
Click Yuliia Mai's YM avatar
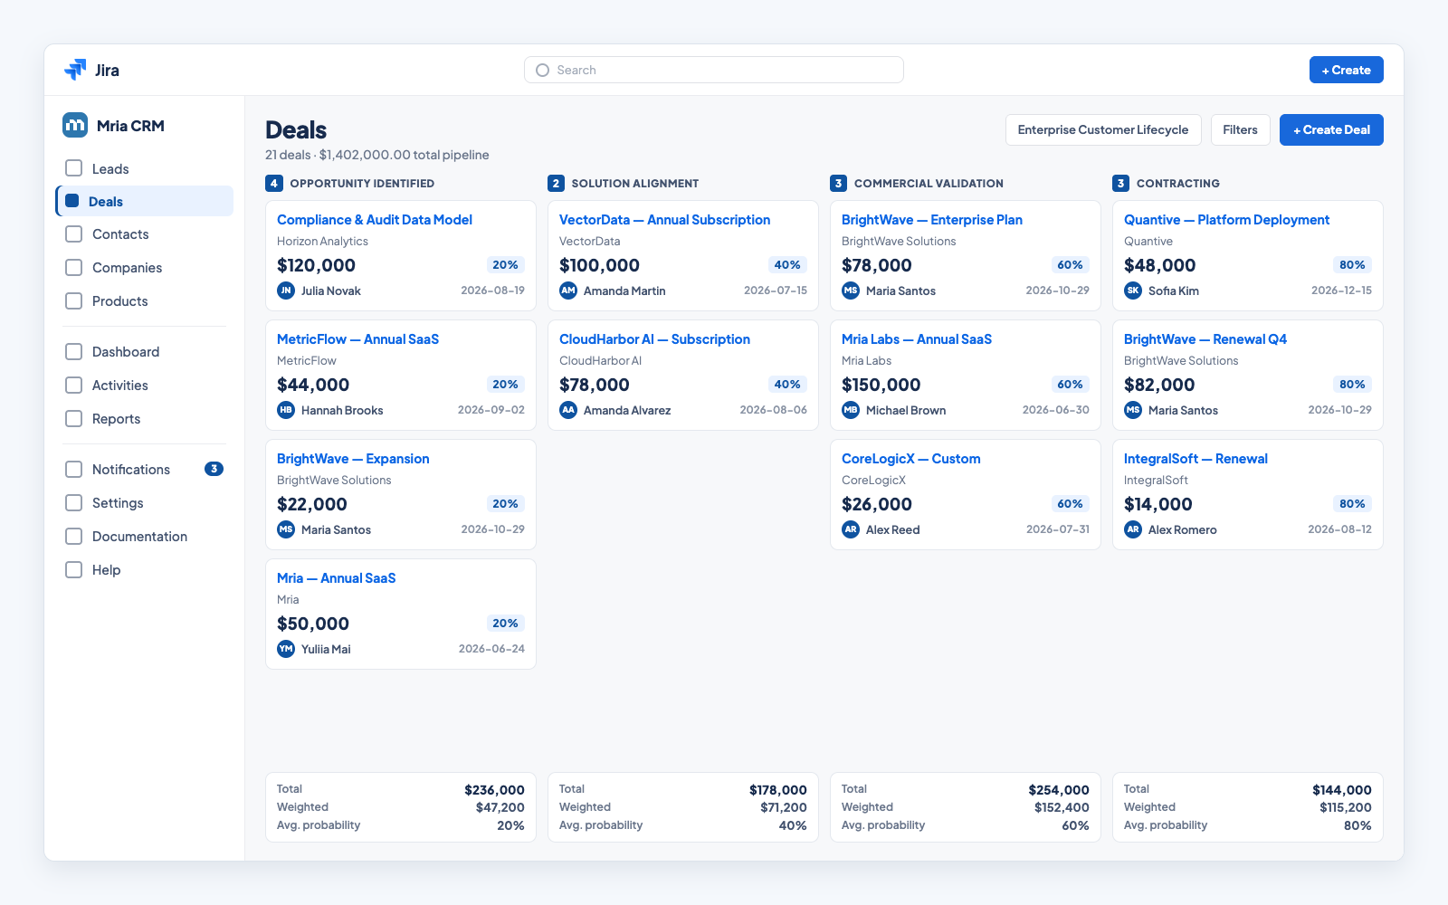point(286,649)
